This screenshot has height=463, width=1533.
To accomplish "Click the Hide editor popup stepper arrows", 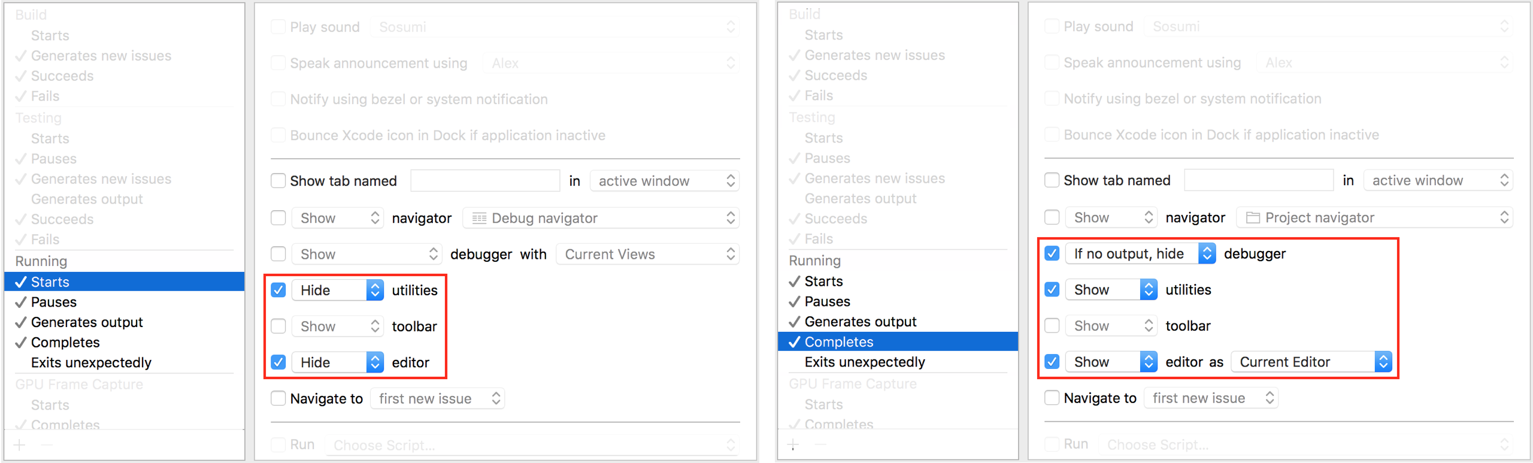I will (x=375, y=362).
